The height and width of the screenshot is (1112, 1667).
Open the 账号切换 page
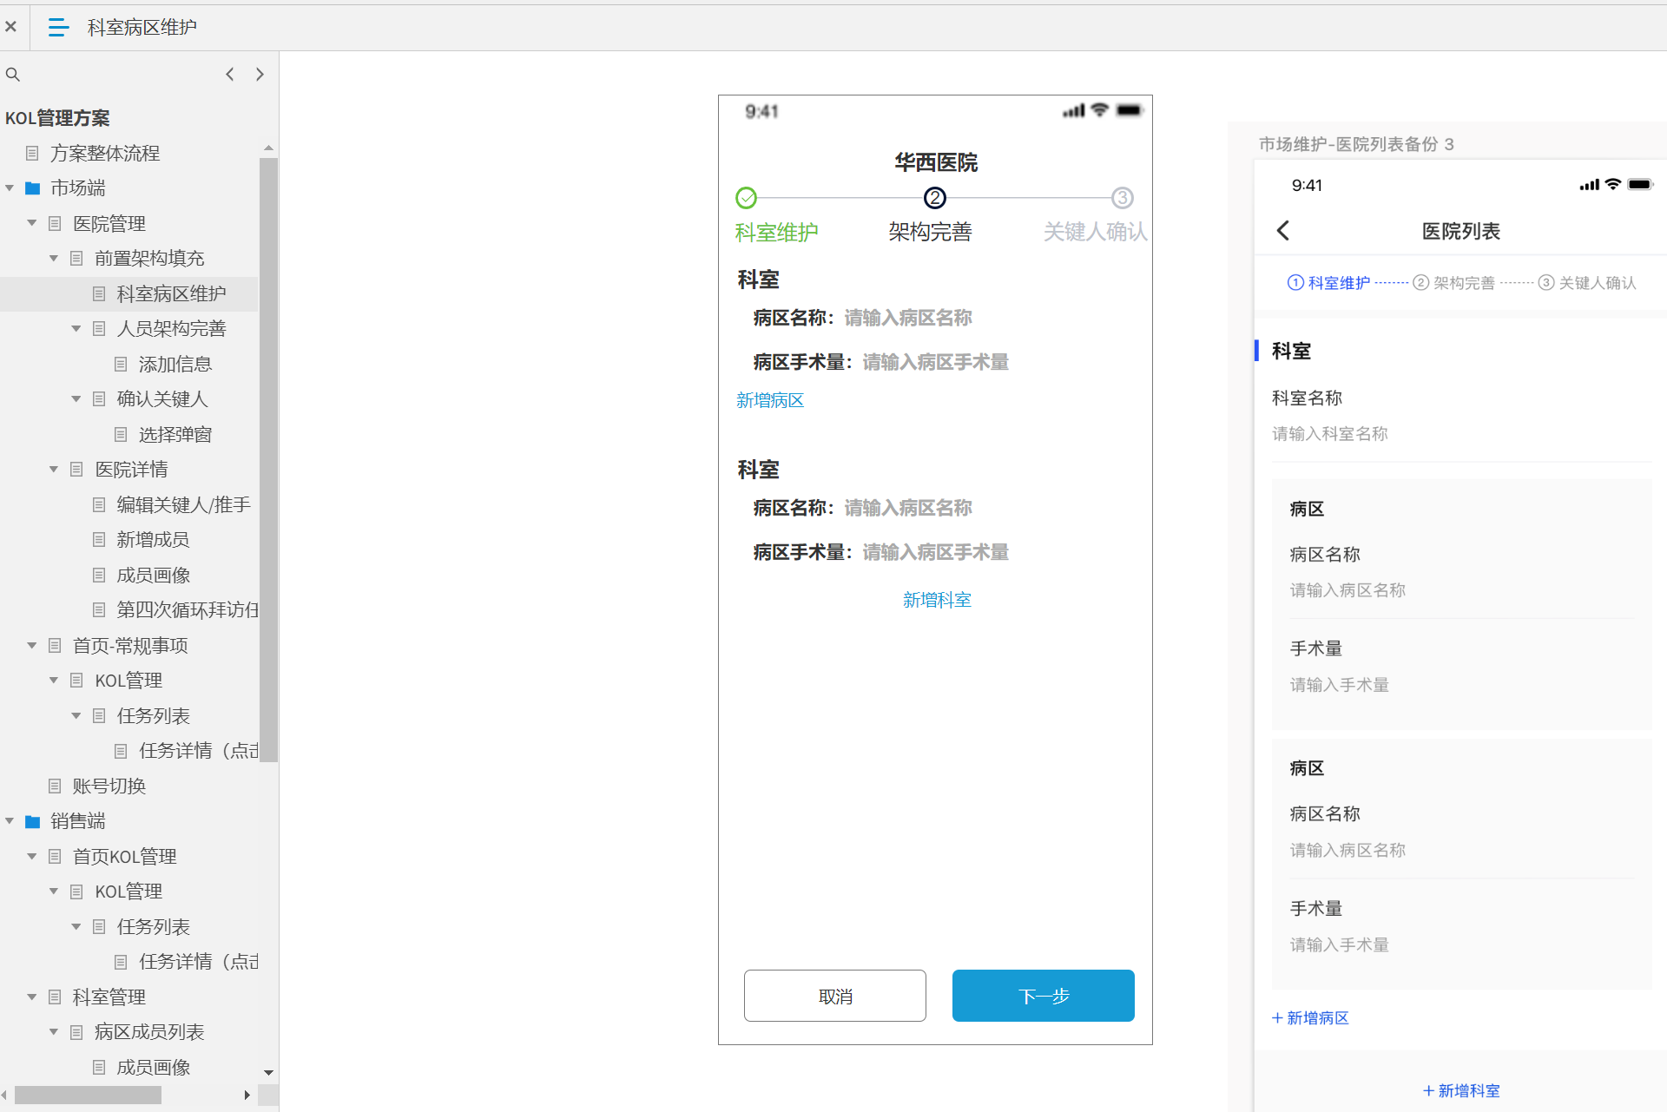point(109,786)
